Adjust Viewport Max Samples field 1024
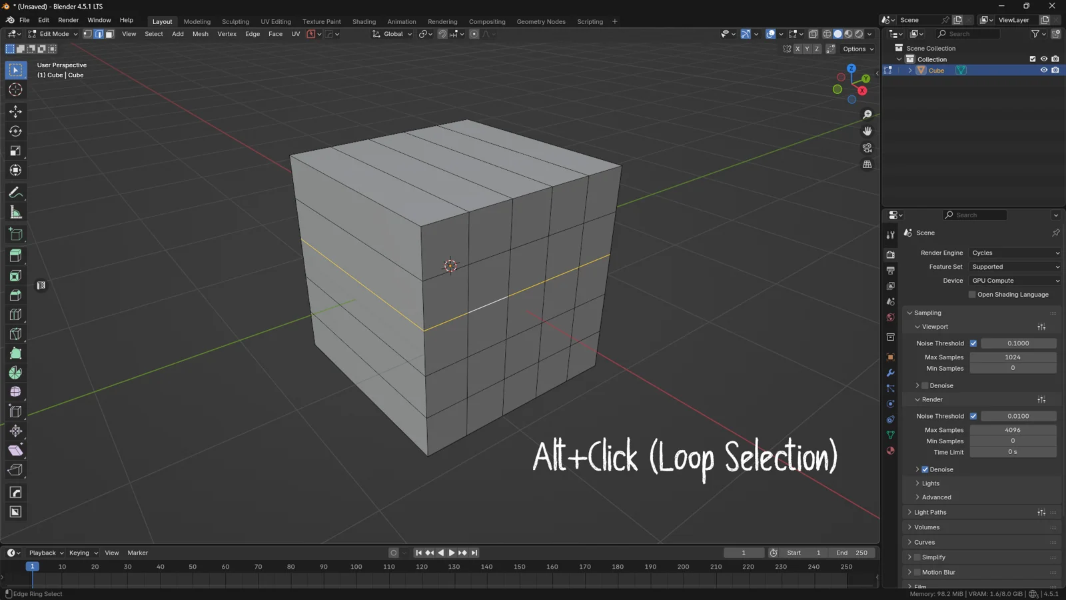This screenshot has height=600, width=1066. click(1013, 357)
